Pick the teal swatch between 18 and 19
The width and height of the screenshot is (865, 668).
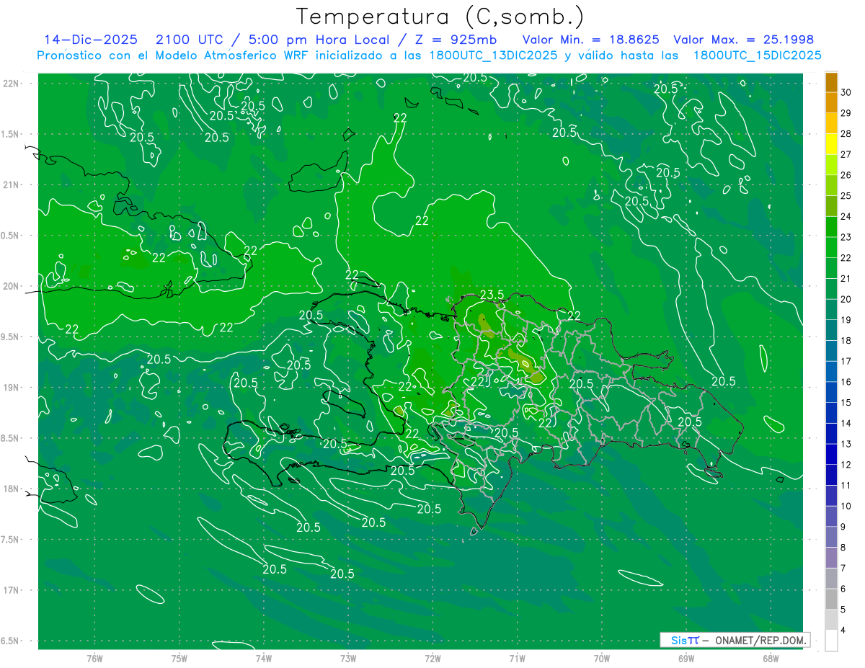tap(831, 330)
